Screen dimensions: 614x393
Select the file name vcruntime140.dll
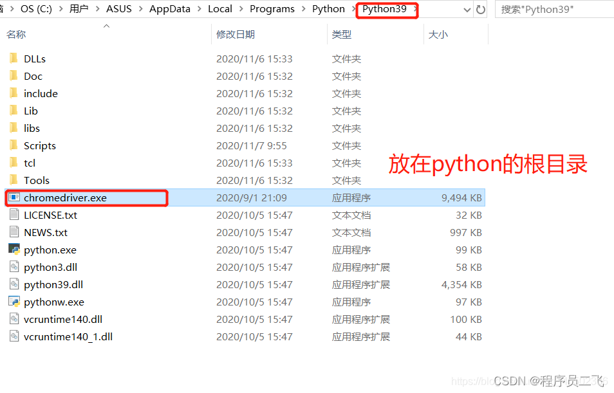(x=63, y=319)
